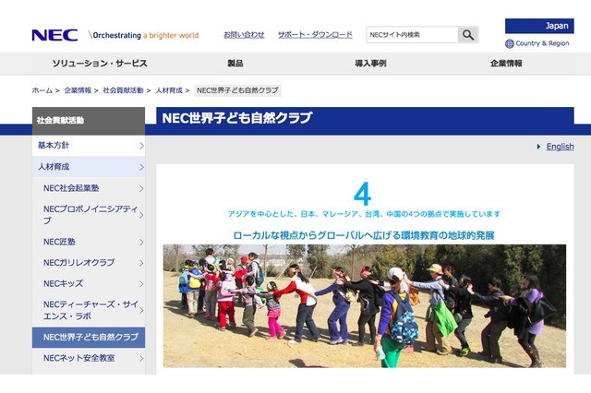Open NECキッズ in the sidebar
This screenshot has height=393, width=591.
[89, 283]
